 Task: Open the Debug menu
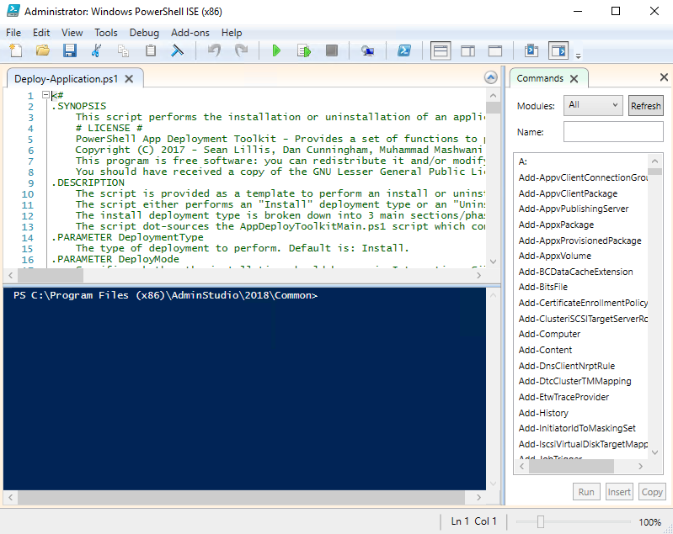click(144, 33)
